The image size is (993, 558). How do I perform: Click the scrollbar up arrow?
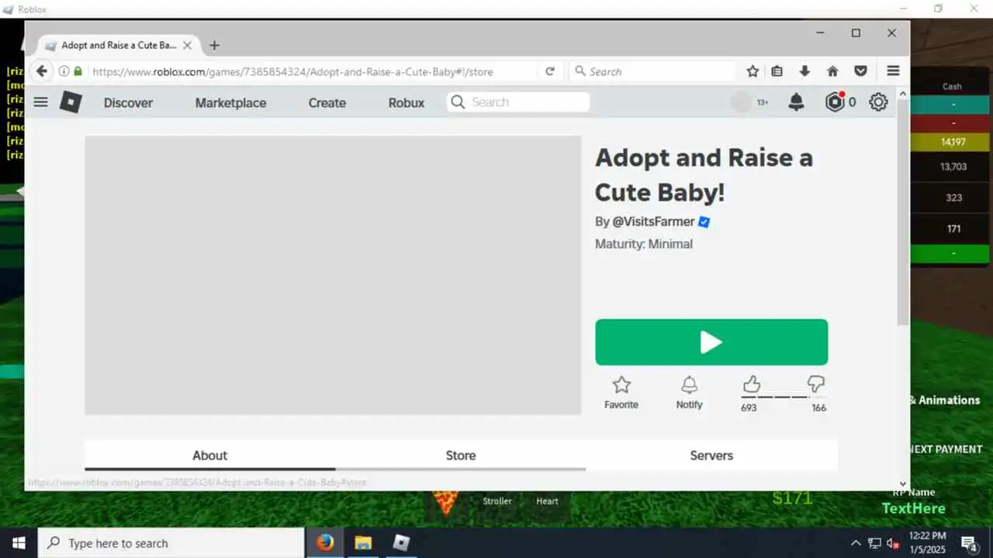tap(903, 93)
